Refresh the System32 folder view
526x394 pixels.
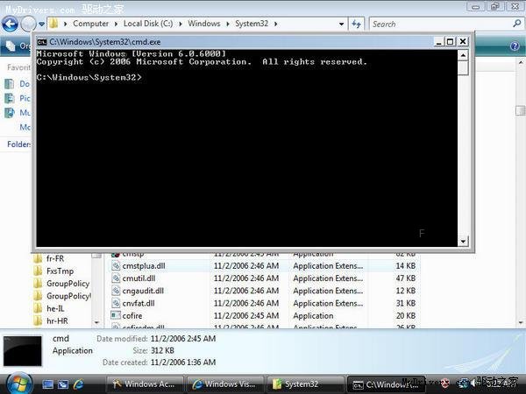pyautogui.click(x=356, y=24)
